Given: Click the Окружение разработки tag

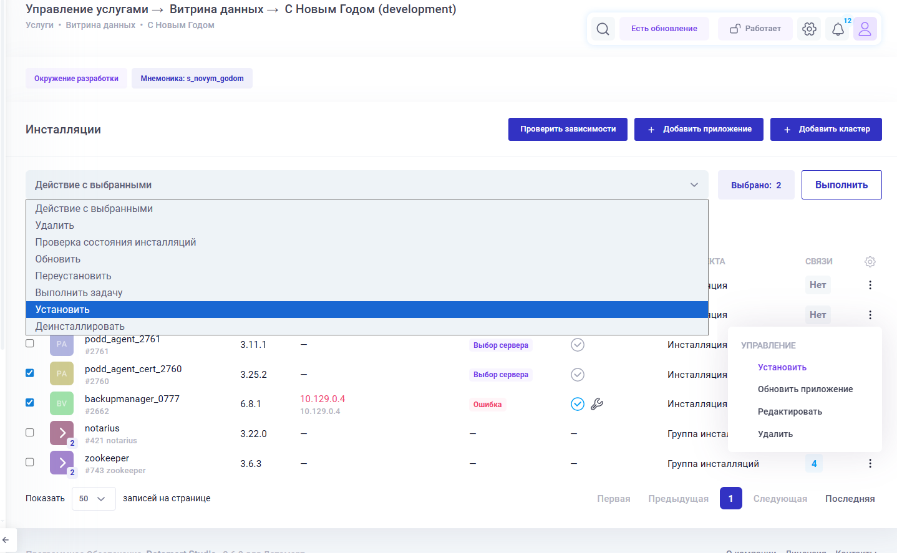Looking at the screenshot, I should (x=76, y=79).
